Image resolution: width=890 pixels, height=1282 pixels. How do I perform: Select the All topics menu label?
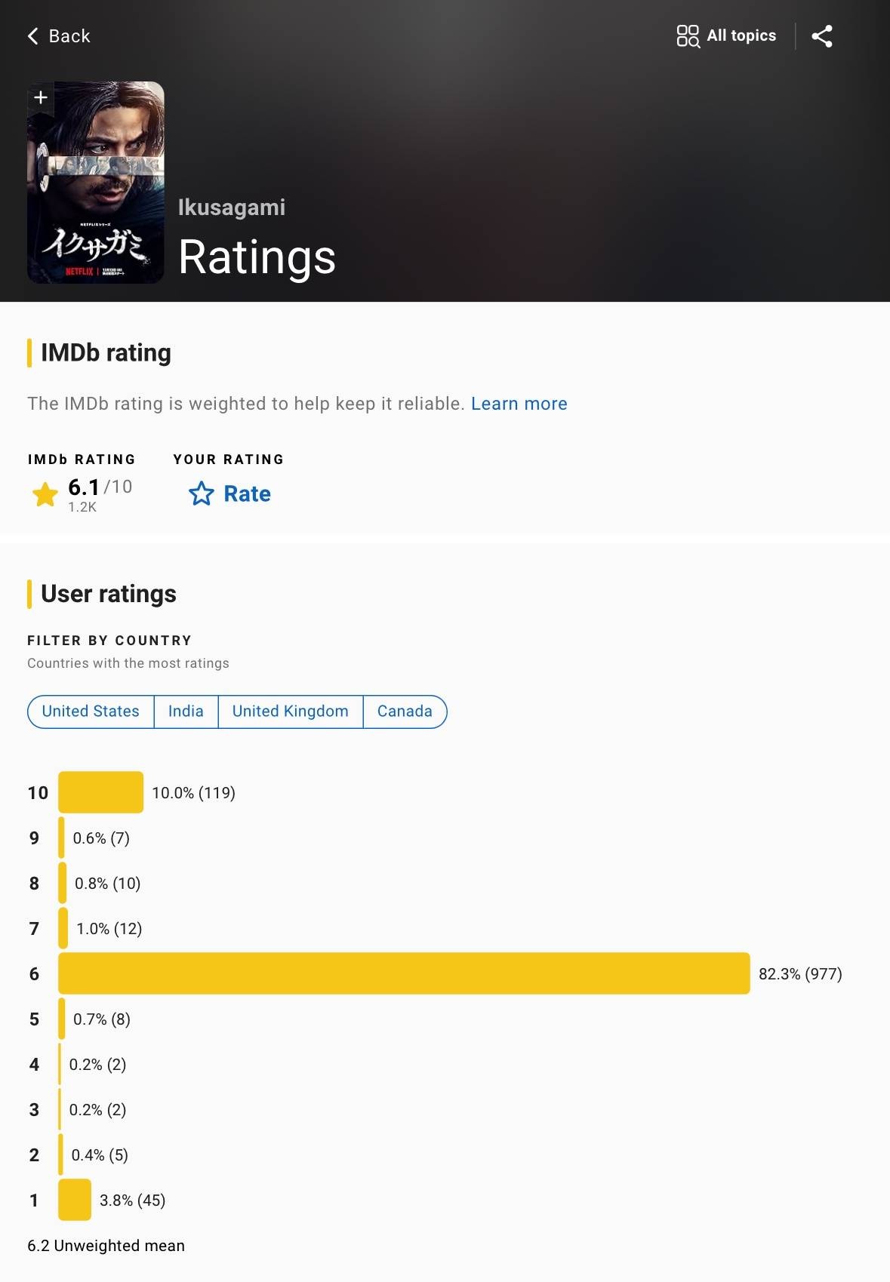[741, 35]
